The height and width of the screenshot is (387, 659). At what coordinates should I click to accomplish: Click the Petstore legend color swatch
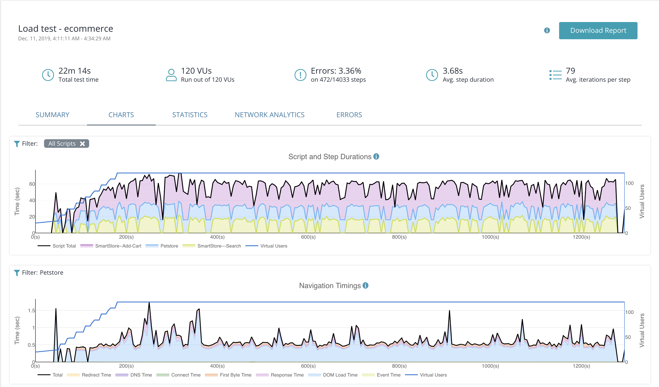coord(152,246)
